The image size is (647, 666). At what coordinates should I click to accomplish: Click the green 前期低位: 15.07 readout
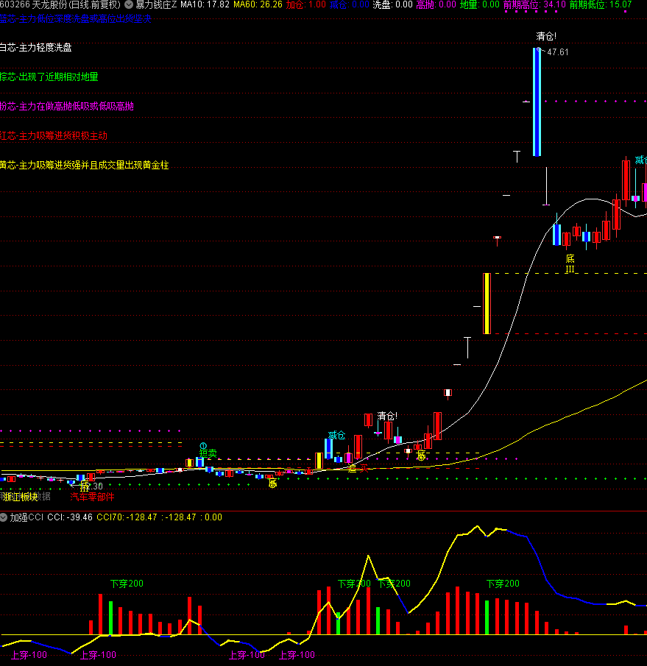click(600, 4)
